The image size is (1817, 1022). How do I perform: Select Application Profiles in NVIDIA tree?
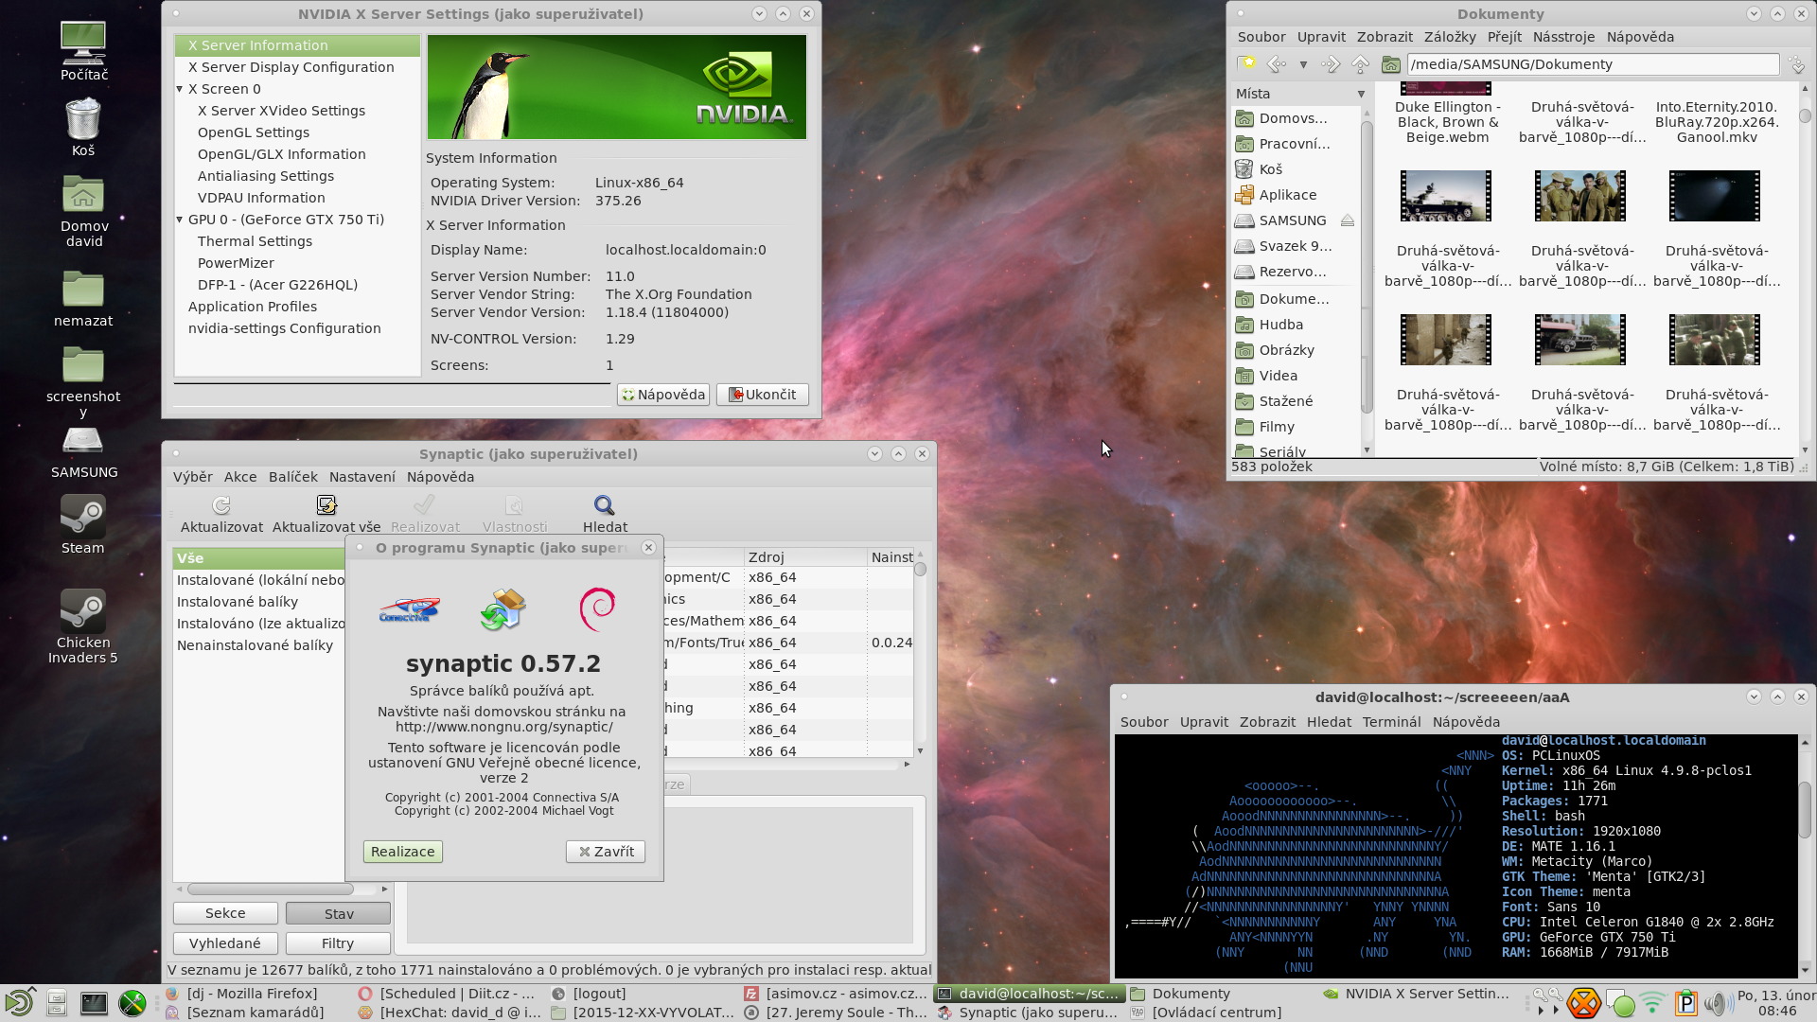253,307
